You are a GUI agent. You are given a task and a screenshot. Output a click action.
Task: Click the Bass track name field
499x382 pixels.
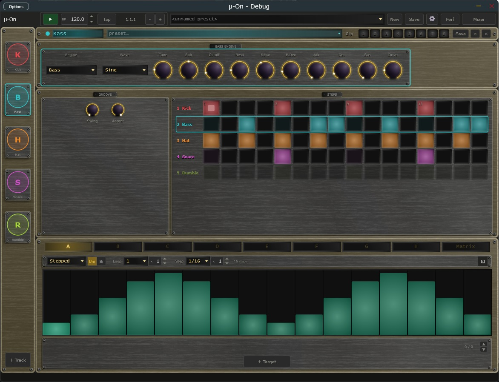(77, 34)
